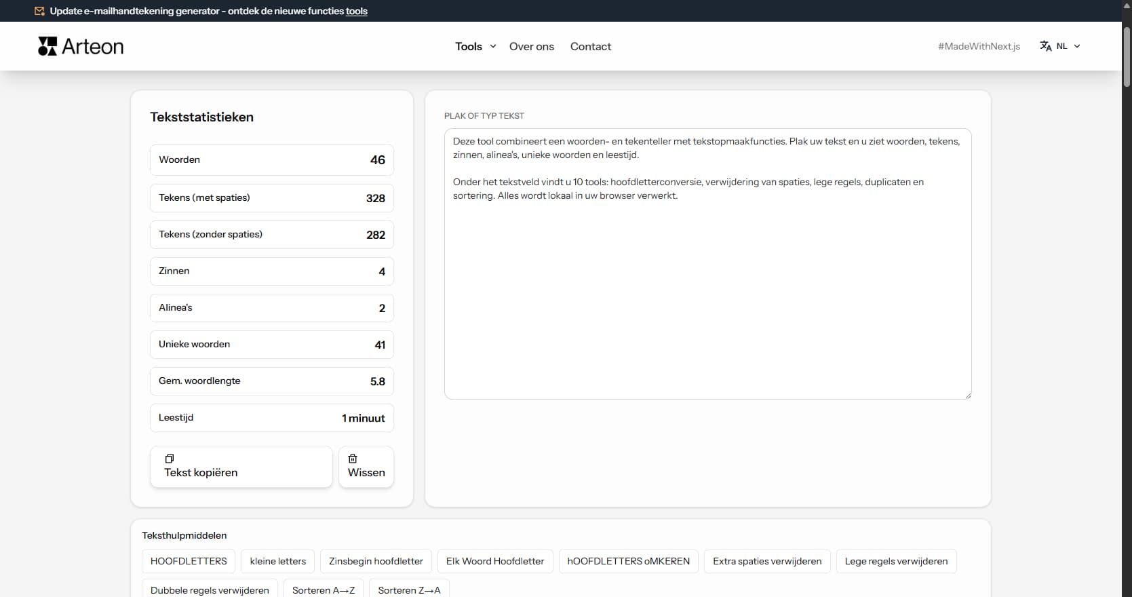Image resolution: width=1132 pixels, height=597 pixels.
Task: Apply the kleine letters conversion
Action: pyautogui.click(x=277, y=561)
